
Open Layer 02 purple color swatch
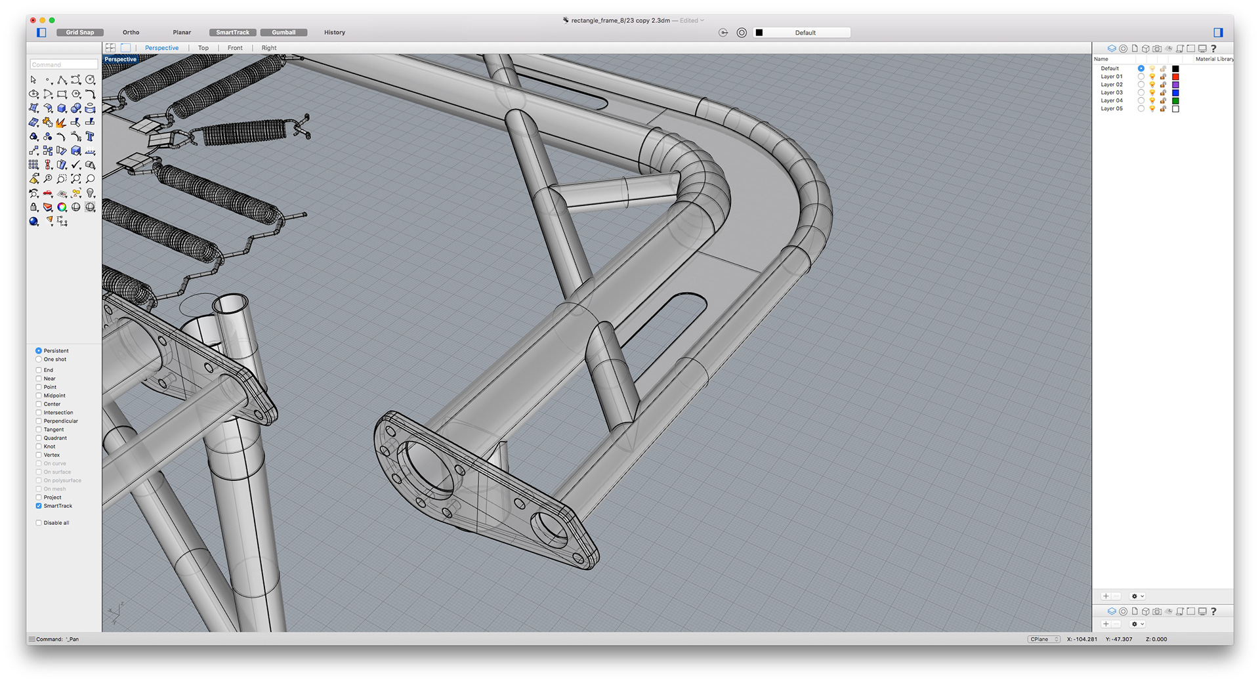1175,85
